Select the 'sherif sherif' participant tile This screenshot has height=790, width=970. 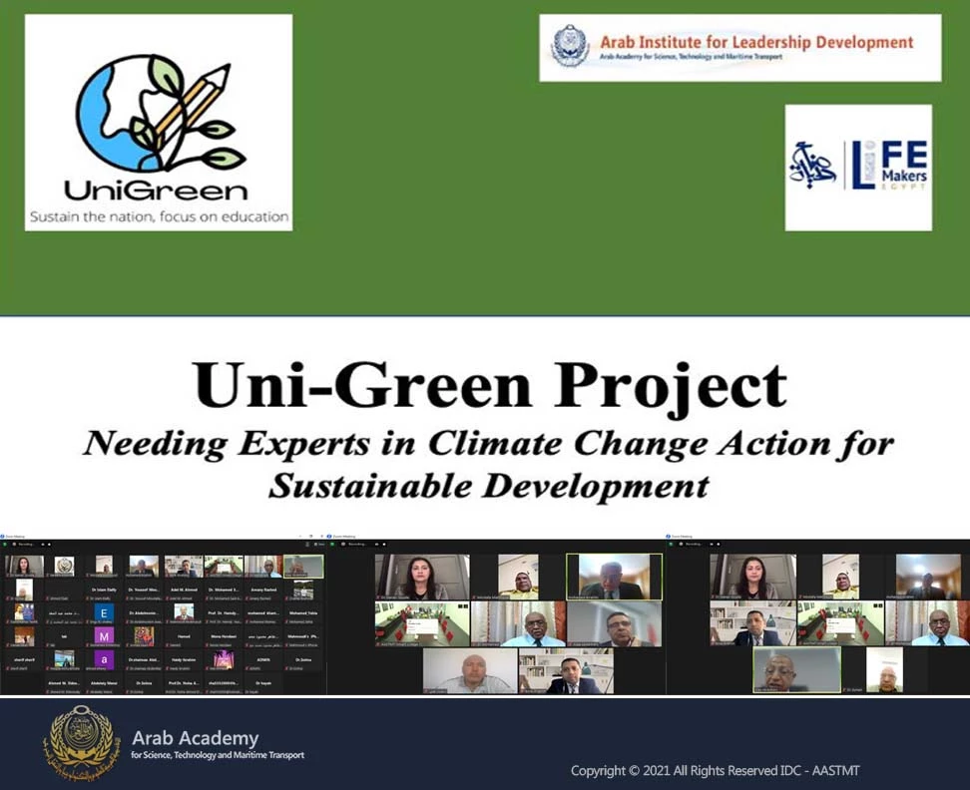point(24,660)
